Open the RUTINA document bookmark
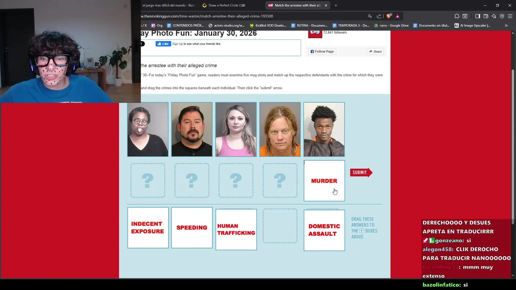Screen dimensions: 516x290 (309, 25)
